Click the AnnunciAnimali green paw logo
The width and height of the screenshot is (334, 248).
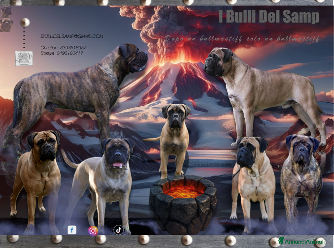[x=281, y=240]
